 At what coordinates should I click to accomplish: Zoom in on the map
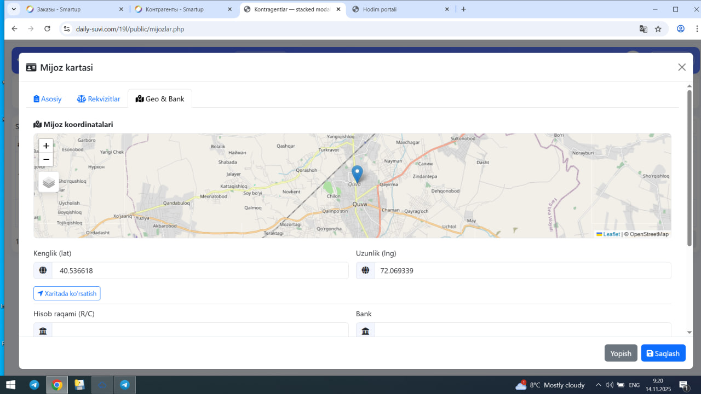(46, 146)
